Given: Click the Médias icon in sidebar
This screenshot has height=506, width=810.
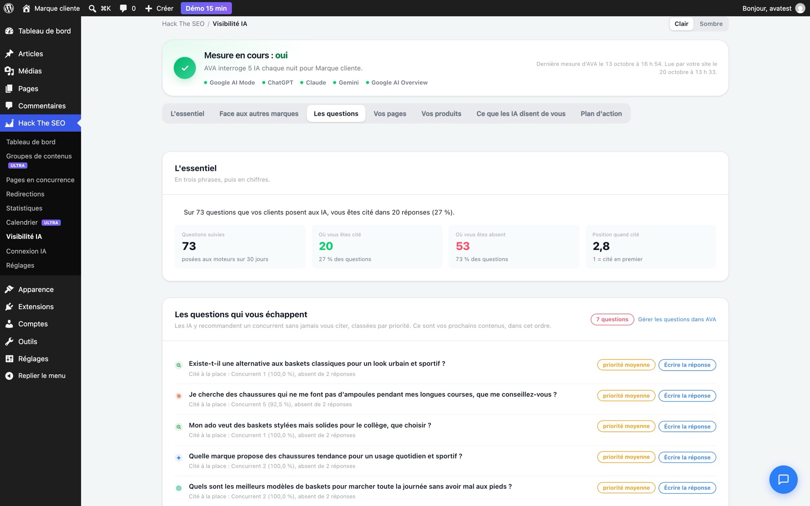Looking at the screenshot, I should pyautogui.click(x=9, y=71).
